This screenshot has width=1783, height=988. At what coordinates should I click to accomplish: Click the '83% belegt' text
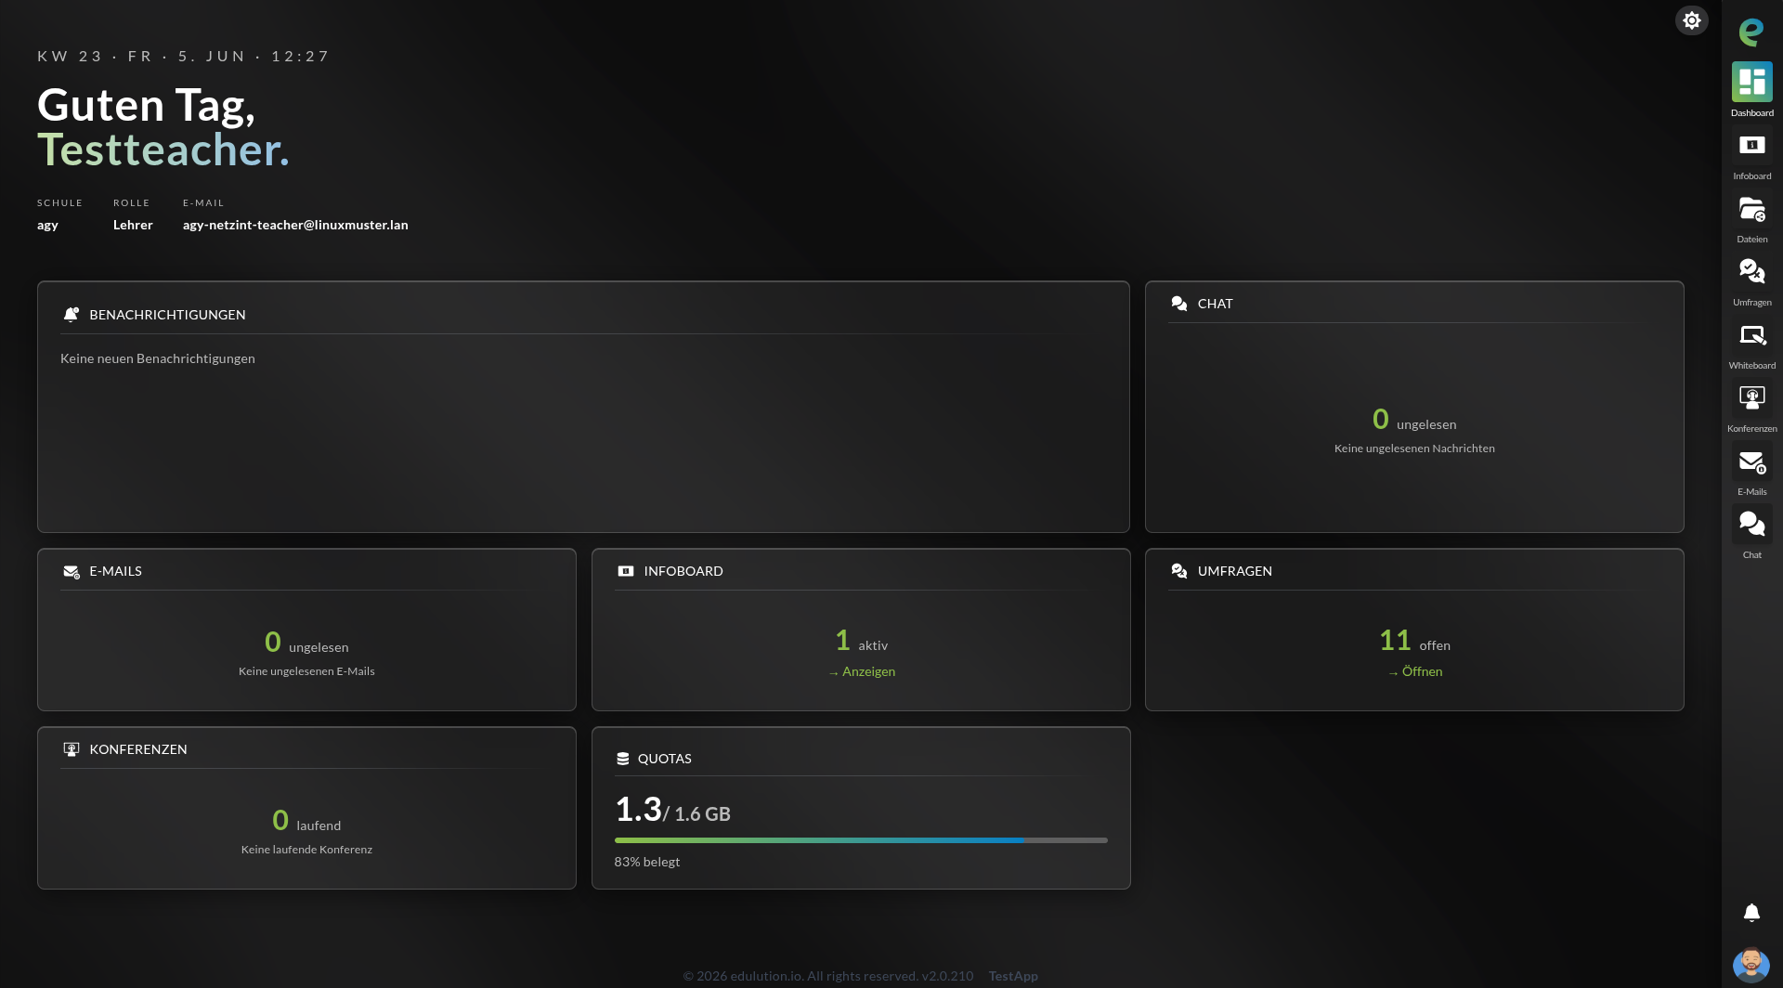tap(647, 862)
